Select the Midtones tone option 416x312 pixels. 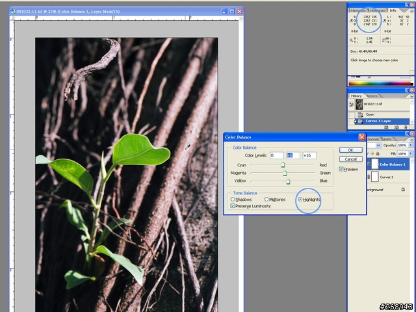(266, 200)
